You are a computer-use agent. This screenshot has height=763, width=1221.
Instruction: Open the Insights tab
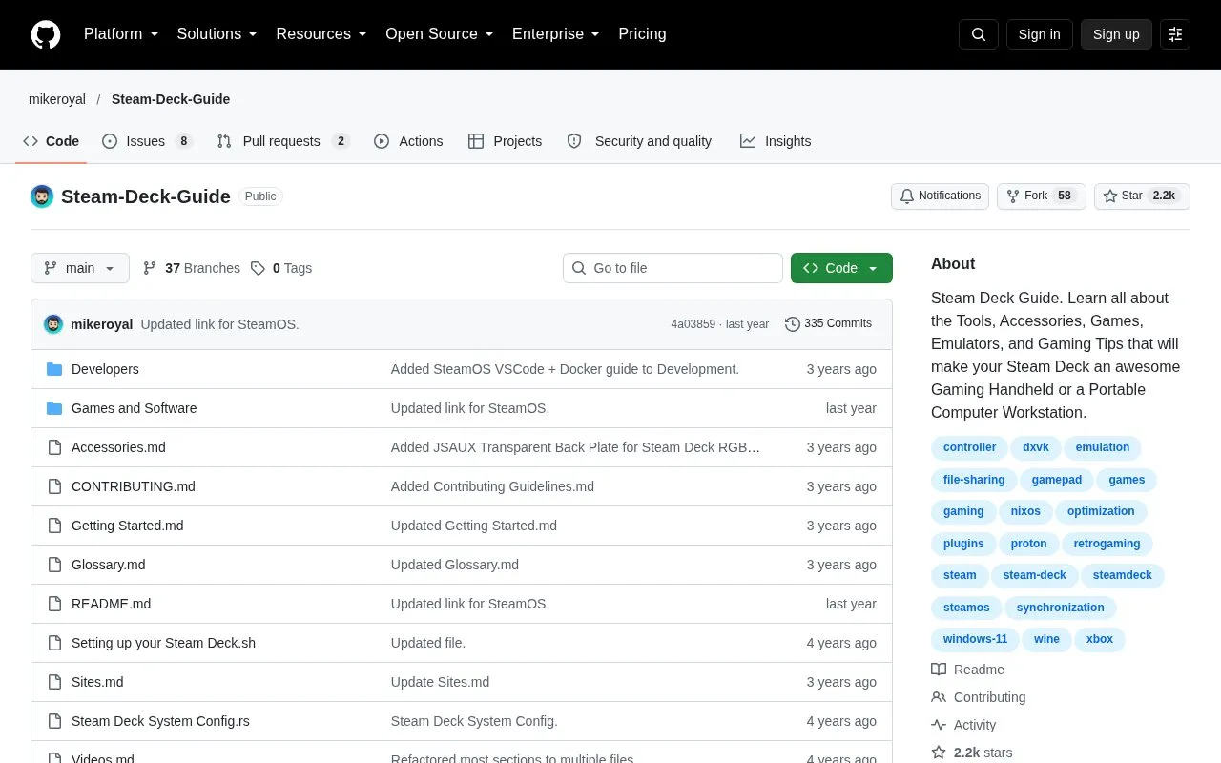[776, 141]
